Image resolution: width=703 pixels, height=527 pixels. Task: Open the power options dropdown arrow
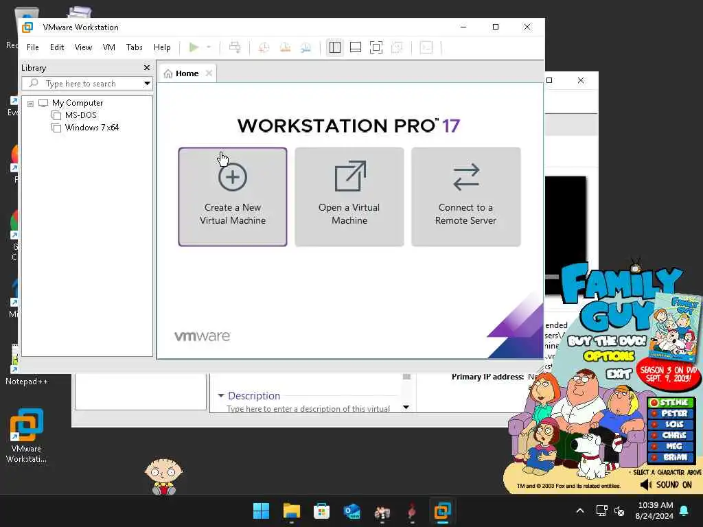209,47
